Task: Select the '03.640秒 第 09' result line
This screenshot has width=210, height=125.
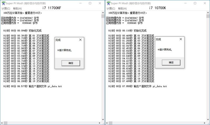Action: coord(131,56)
